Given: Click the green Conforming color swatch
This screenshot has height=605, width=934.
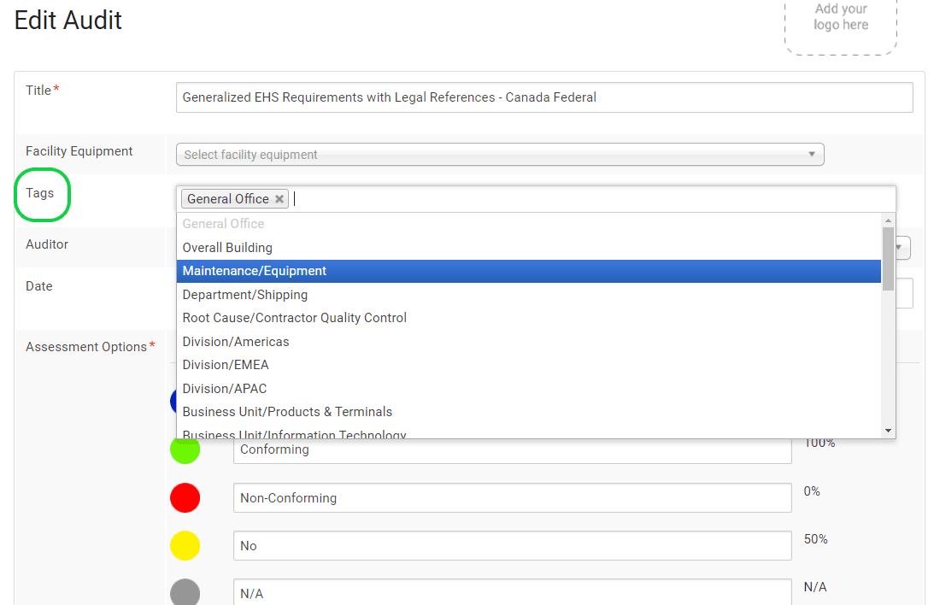Looking at the screenshot, I should 185,450.
